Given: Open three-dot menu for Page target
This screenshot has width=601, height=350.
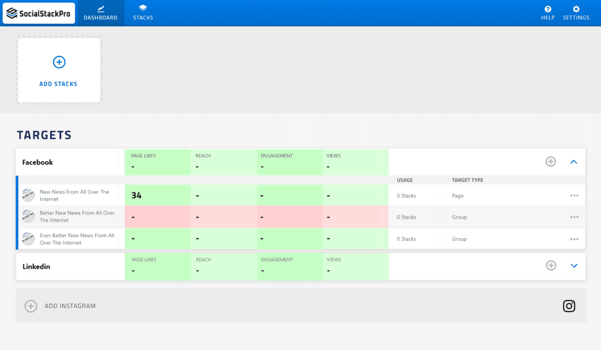Looking at the screenshot, I should click(x=574, y=195).
